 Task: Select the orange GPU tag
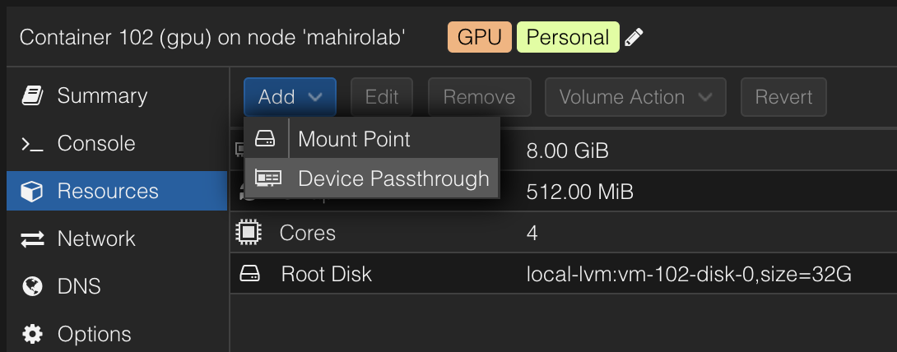(x=480, y=37)
